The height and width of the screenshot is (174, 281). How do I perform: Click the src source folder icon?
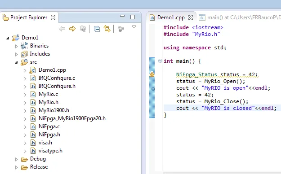tap(24, 62)
